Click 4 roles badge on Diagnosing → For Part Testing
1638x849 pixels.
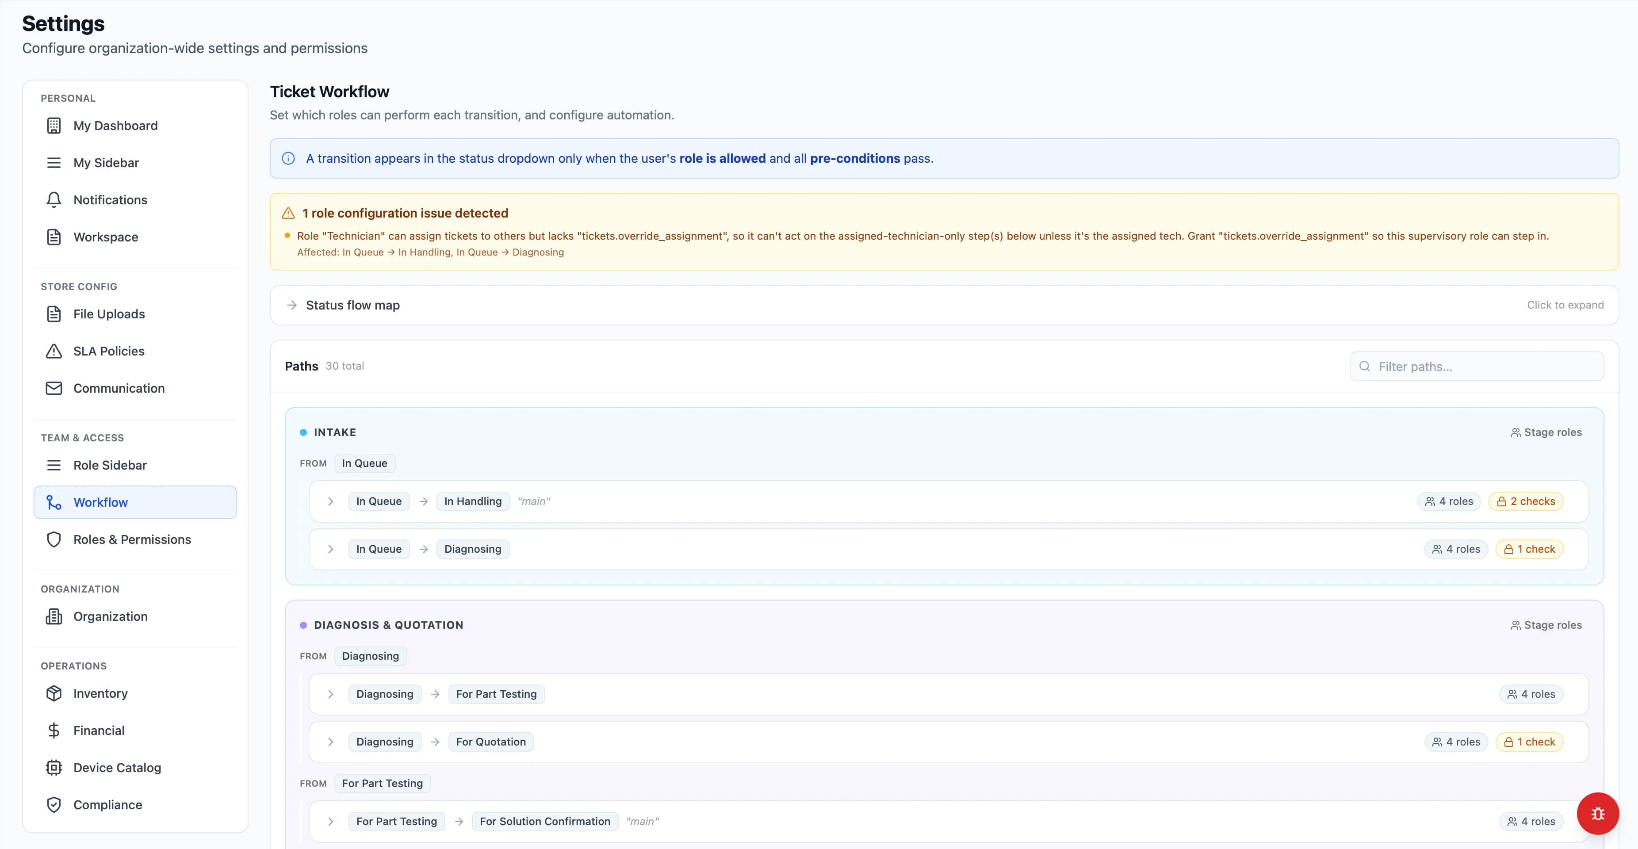tap(1531, 695)
